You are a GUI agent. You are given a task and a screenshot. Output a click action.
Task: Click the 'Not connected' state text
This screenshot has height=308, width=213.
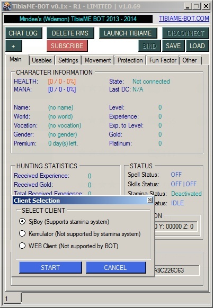click(151, 81)
